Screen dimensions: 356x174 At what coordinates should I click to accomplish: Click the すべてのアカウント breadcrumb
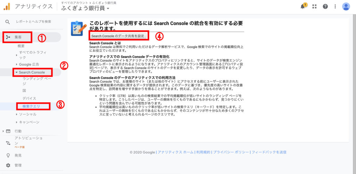[x=74, y=2]
